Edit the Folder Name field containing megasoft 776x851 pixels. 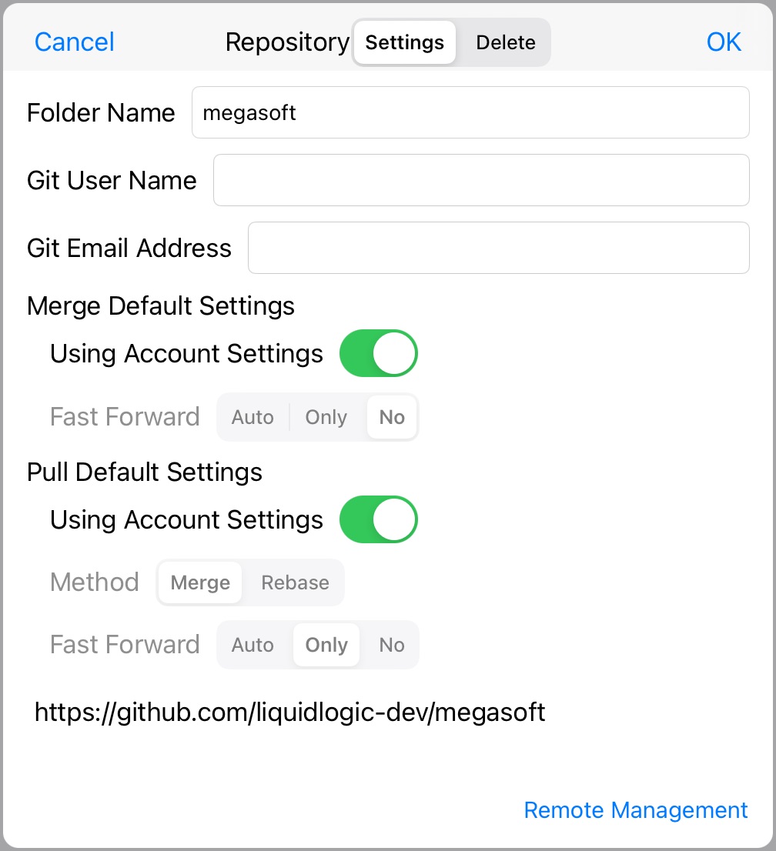point(470,112)
